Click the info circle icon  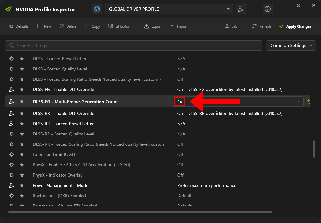point(267,9)
